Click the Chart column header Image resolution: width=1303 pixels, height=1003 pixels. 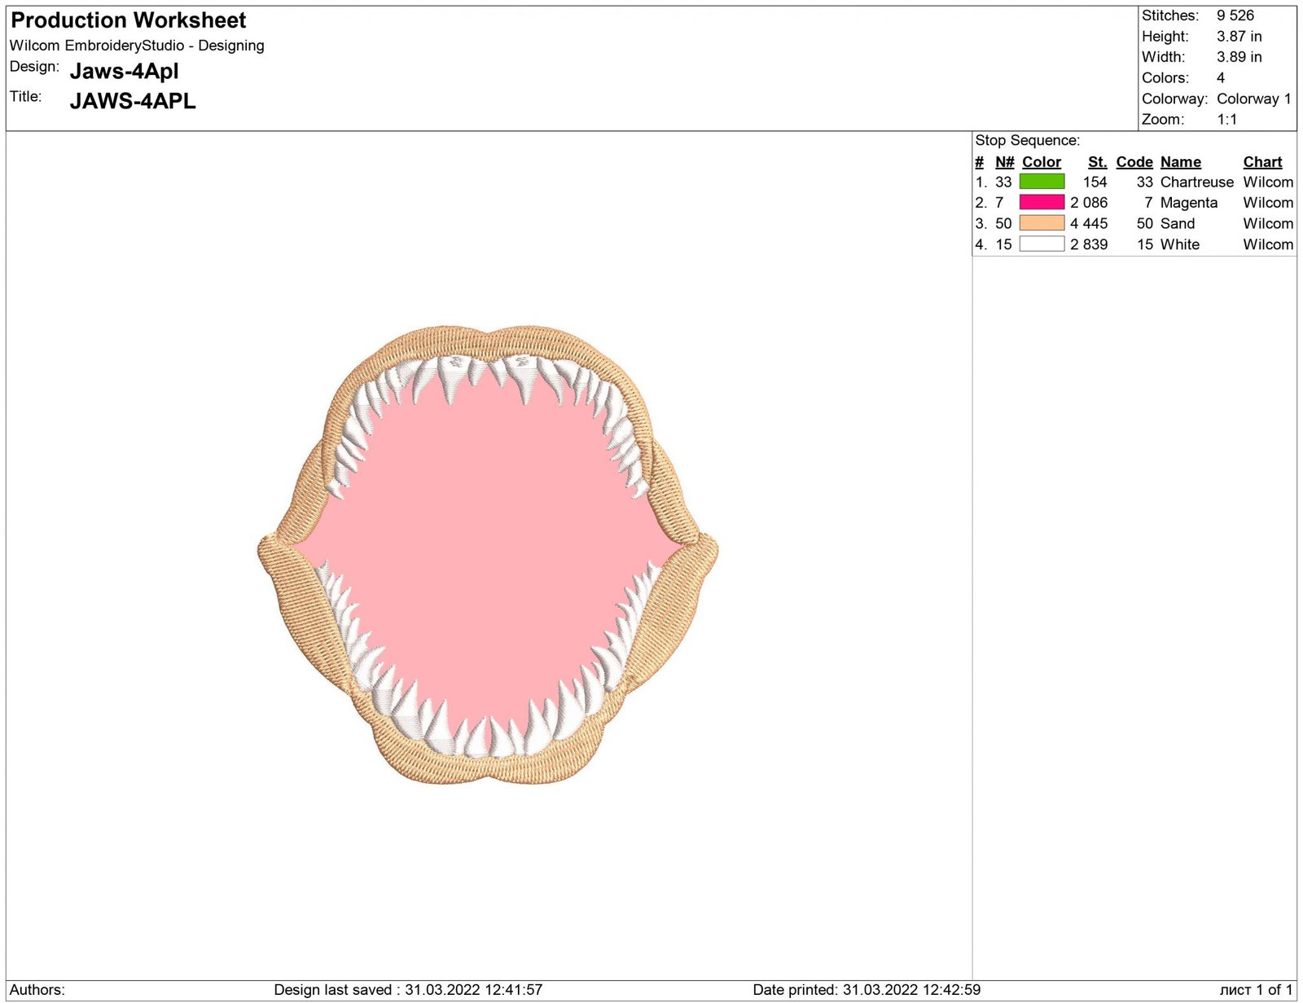tap(1262, 161)
